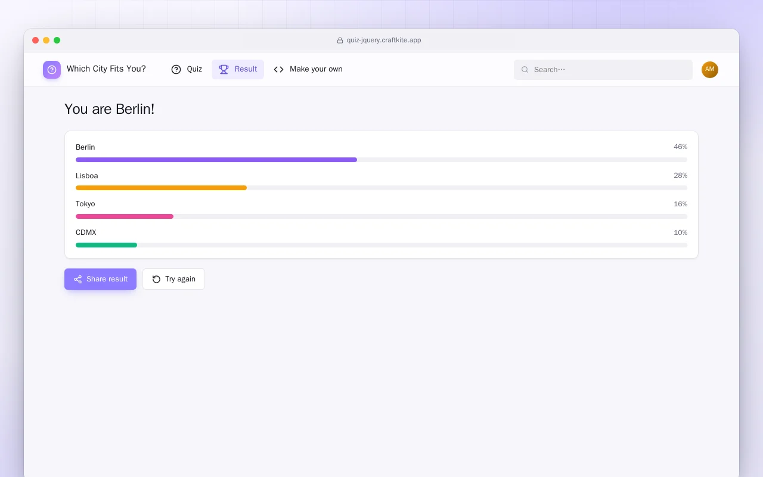Click the 46% value
The image size is (763, 477).
(680, 147)
